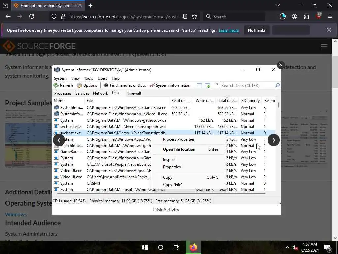Click the 'No thanks' button

[257, 30]
